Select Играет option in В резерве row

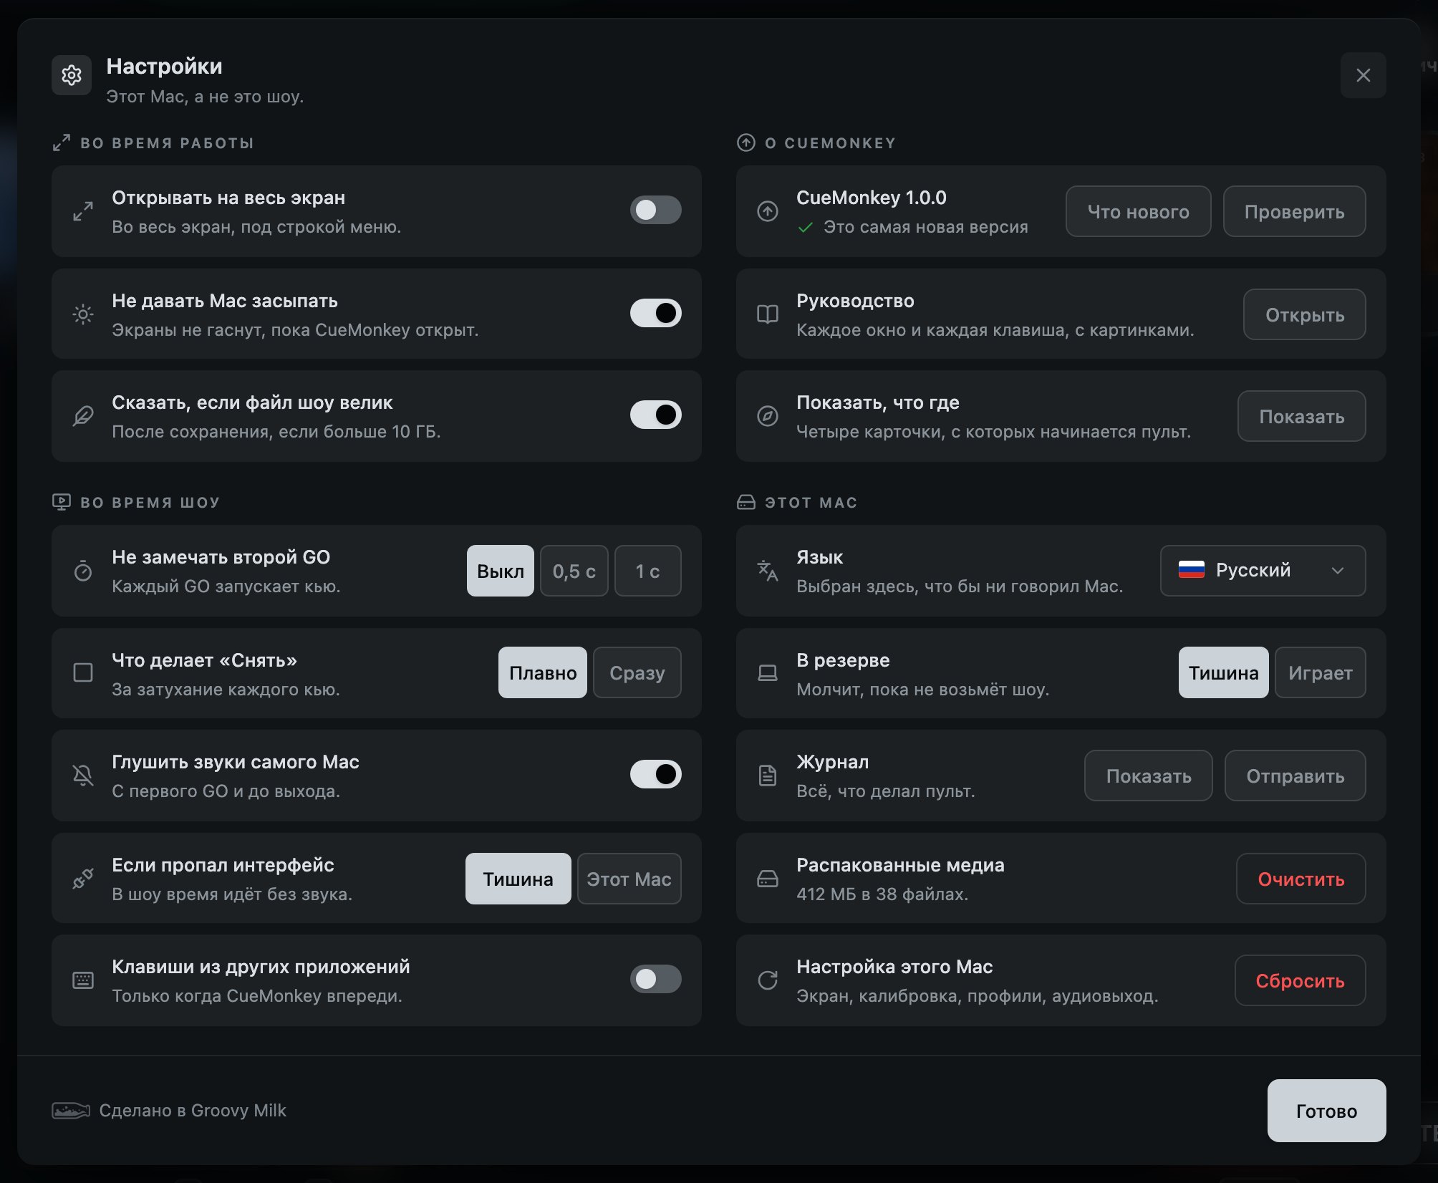pos(1321,672)
